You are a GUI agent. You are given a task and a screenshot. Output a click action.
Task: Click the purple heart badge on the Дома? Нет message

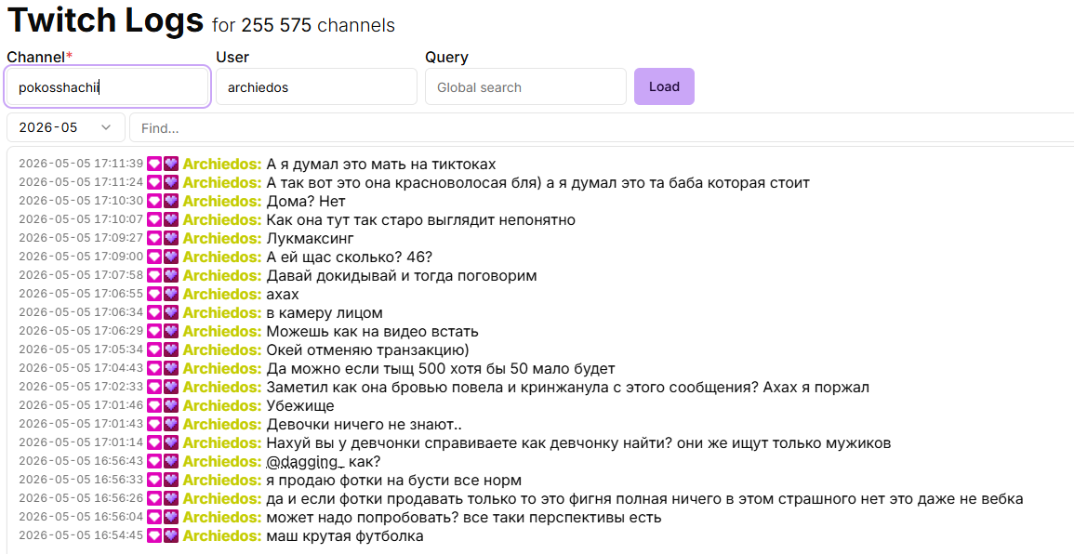pyautogui.click(x=170, y=202)
